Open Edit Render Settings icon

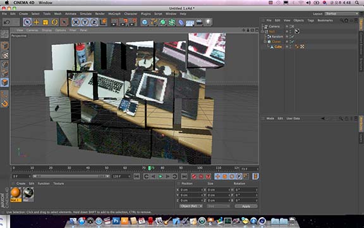tap(133, 22)
